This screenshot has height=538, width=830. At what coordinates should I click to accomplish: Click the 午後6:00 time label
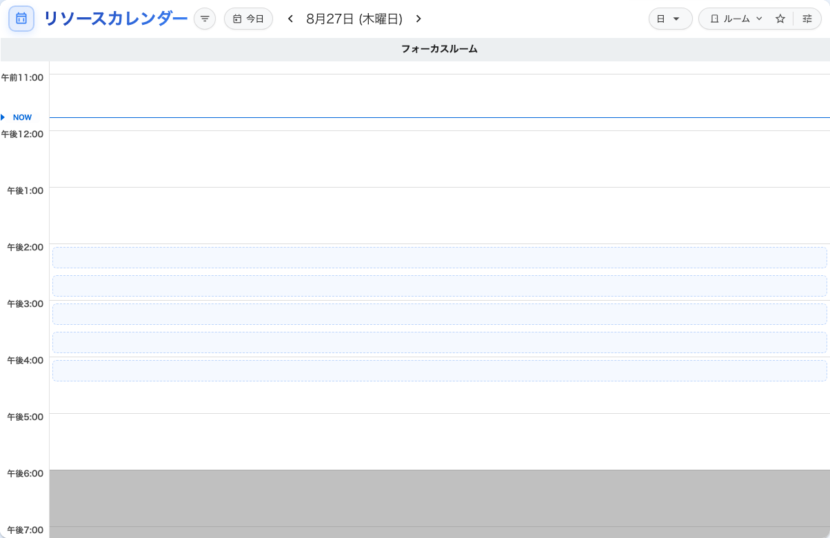click(26, 473)
